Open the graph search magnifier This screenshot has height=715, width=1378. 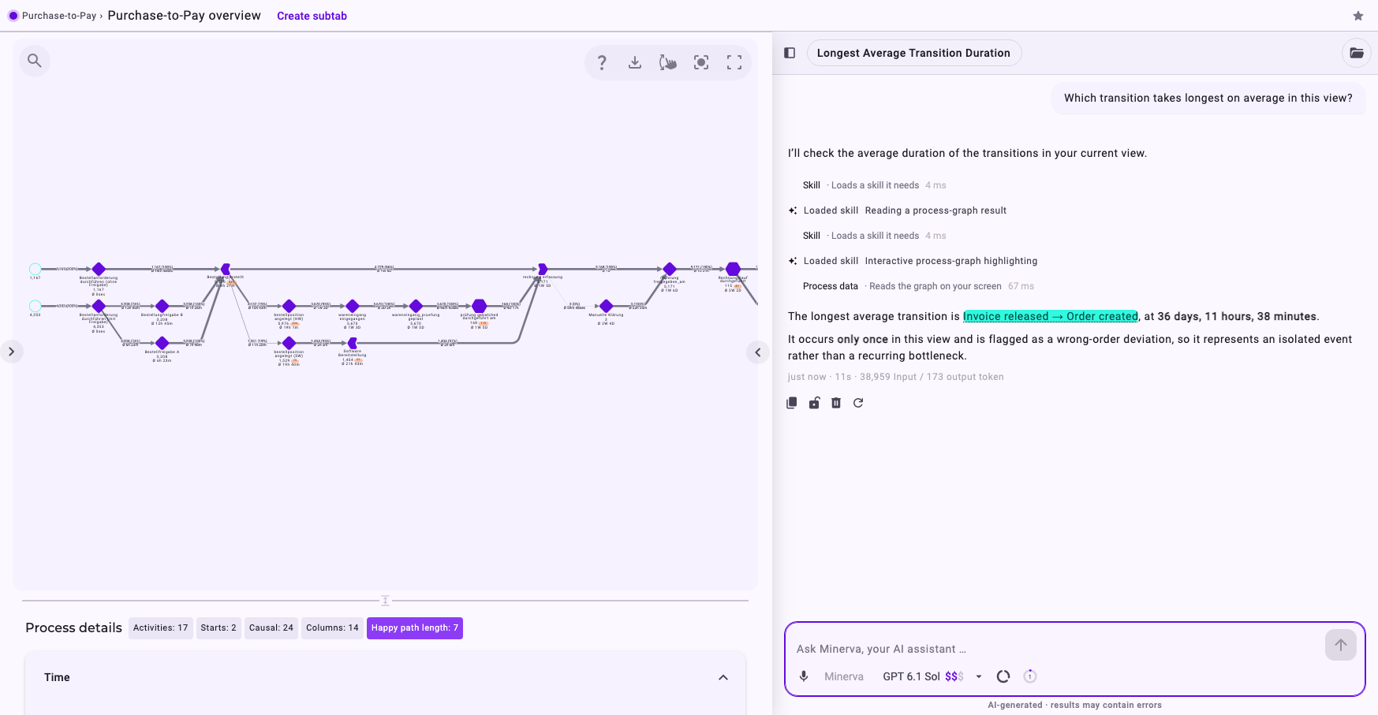coord(35,61)
